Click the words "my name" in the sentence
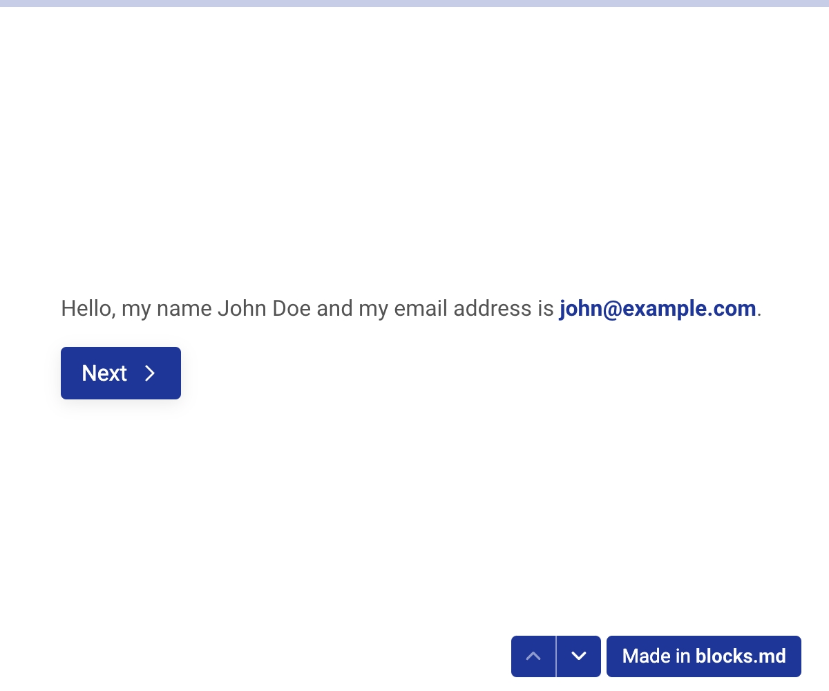 [166, 308]
